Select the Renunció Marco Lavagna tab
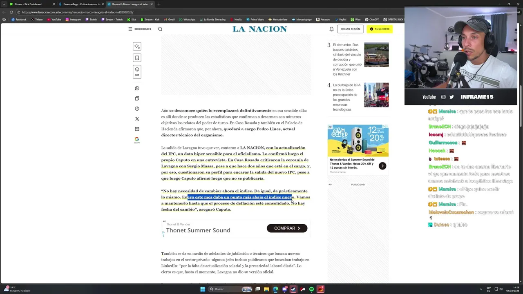Image resolution: width=523 pixels, height=294 pixels. click(x=130, y=4)
